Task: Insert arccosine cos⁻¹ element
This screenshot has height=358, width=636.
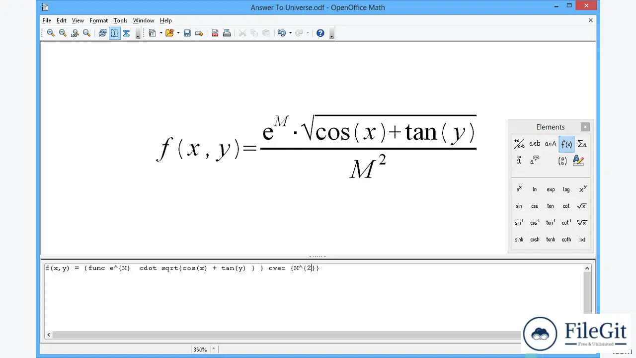Action: 535,223
